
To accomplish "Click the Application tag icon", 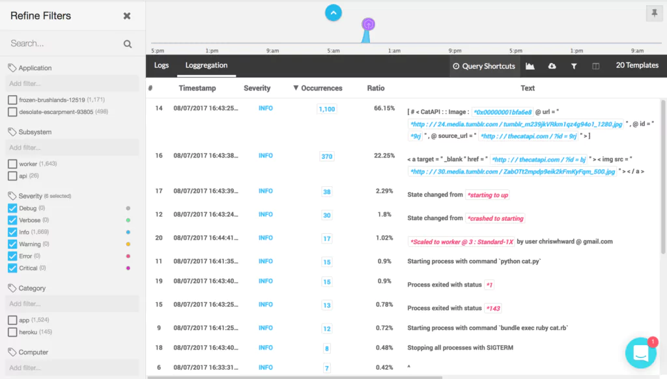I will pos(12,68).
